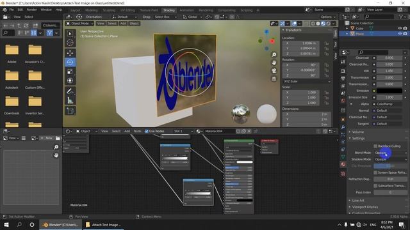Screen dimensions: 410x230
Task: Click the image editor pan hand icon
Action: [56, 155]
